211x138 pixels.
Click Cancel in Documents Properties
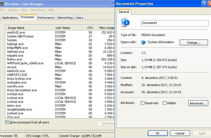(x=180, y=133)
